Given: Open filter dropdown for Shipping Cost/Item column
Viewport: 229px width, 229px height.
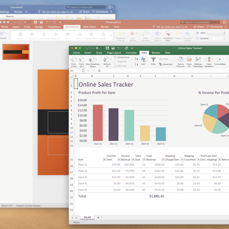Looking at the screenshot, I should coord(198,160).
